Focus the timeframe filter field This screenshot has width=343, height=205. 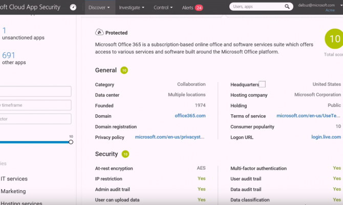(35, 105)
